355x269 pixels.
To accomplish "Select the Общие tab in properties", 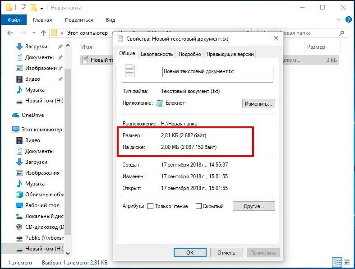I will pos(127,53).
